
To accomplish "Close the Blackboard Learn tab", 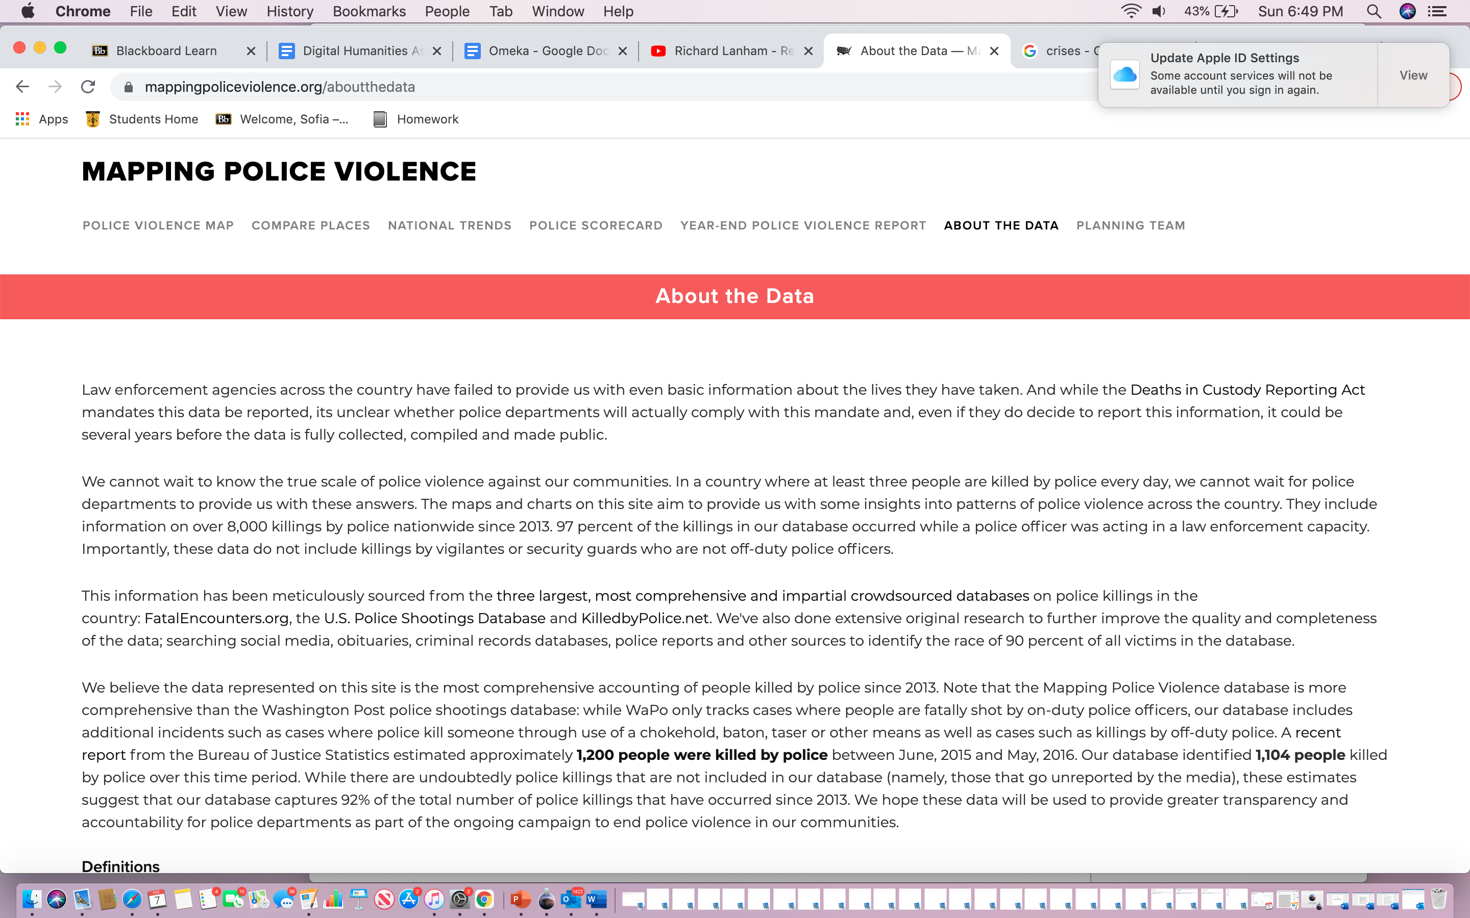I will click(x=251, y=51).
